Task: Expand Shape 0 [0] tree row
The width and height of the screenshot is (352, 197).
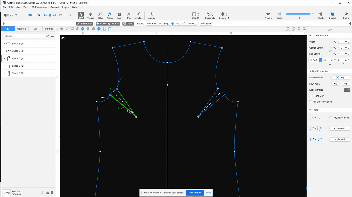Action: point(4,58)
